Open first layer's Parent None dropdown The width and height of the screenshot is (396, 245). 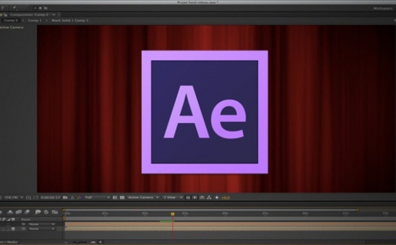click(x=42, y=224)
